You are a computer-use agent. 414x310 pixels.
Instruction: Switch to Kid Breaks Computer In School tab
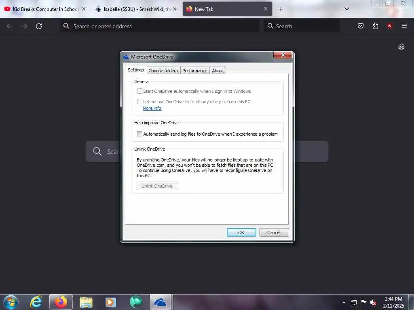click(45, 9)
